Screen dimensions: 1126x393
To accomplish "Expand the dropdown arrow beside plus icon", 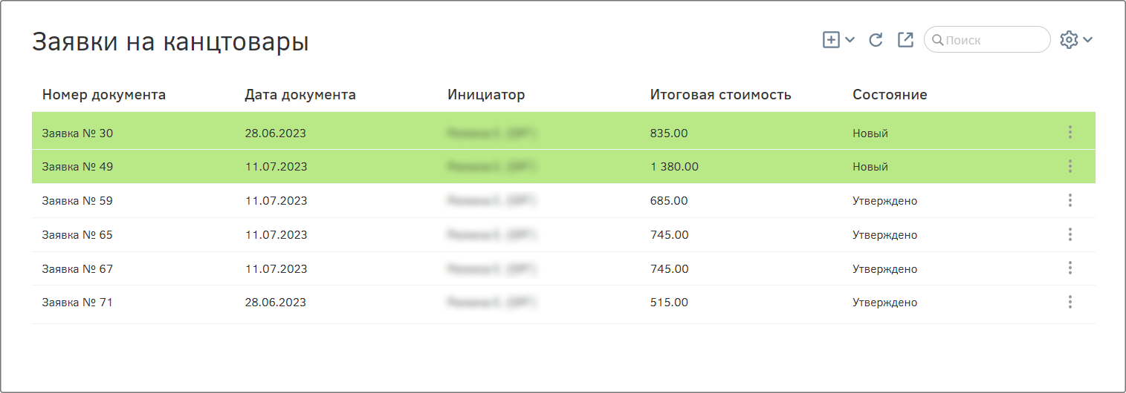I will coord(850,40).
